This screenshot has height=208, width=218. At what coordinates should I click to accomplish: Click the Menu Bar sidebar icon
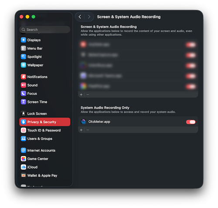[x=24, y=48]
